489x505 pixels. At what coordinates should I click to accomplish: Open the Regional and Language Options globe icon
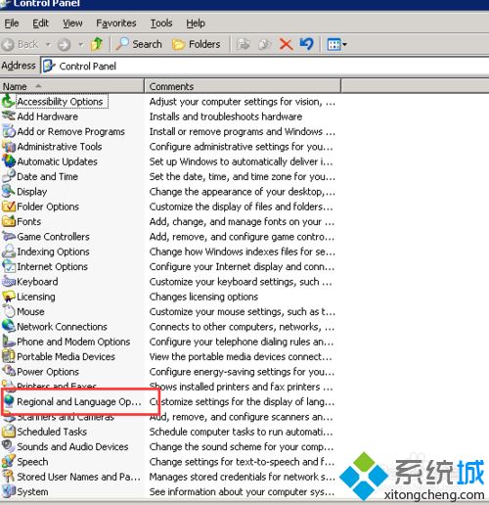(9, 401)
